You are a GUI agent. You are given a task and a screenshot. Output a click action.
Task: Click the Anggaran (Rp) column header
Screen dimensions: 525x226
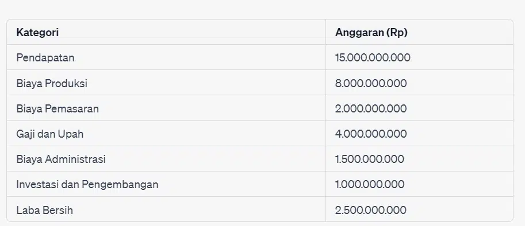coord(371,32)
